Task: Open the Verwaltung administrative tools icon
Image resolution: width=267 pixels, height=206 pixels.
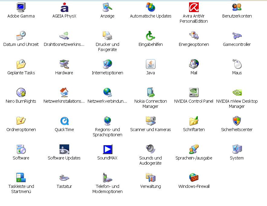Action: (x=150, y=178)
